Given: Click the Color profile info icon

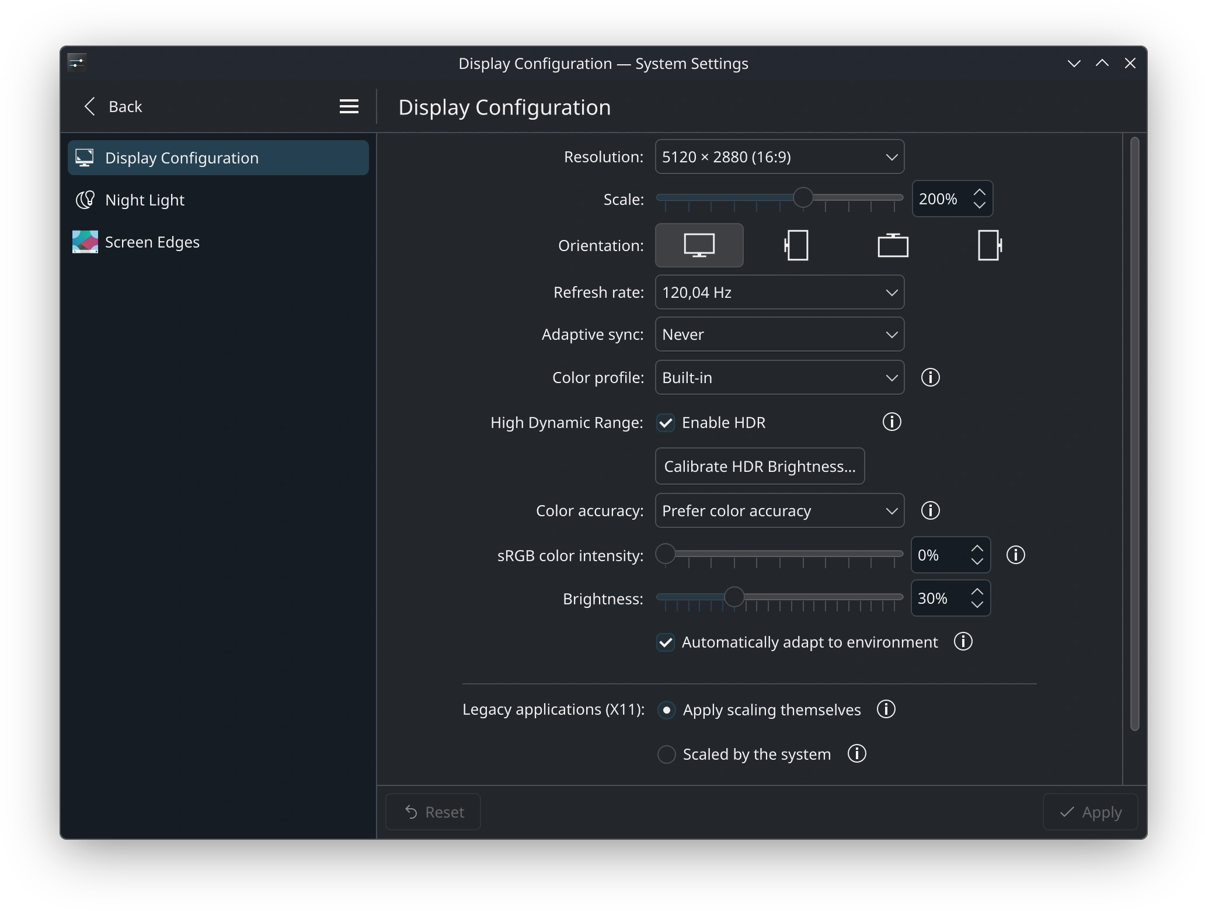Looking at the screenshot, I should click(x=930, y=377).
